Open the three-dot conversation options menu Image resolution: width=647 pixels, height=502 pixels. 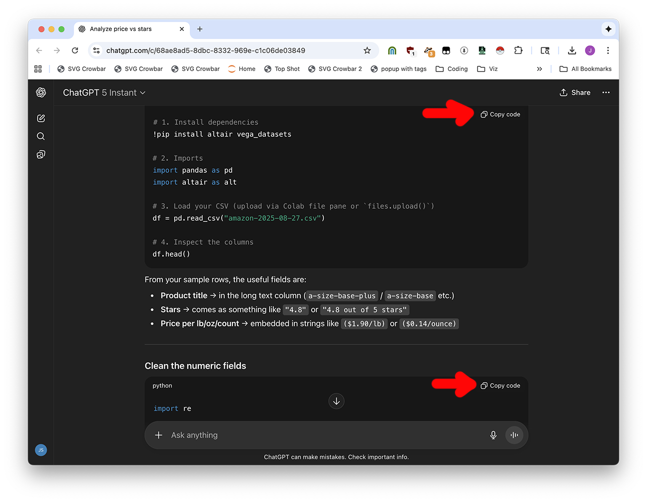606,92
